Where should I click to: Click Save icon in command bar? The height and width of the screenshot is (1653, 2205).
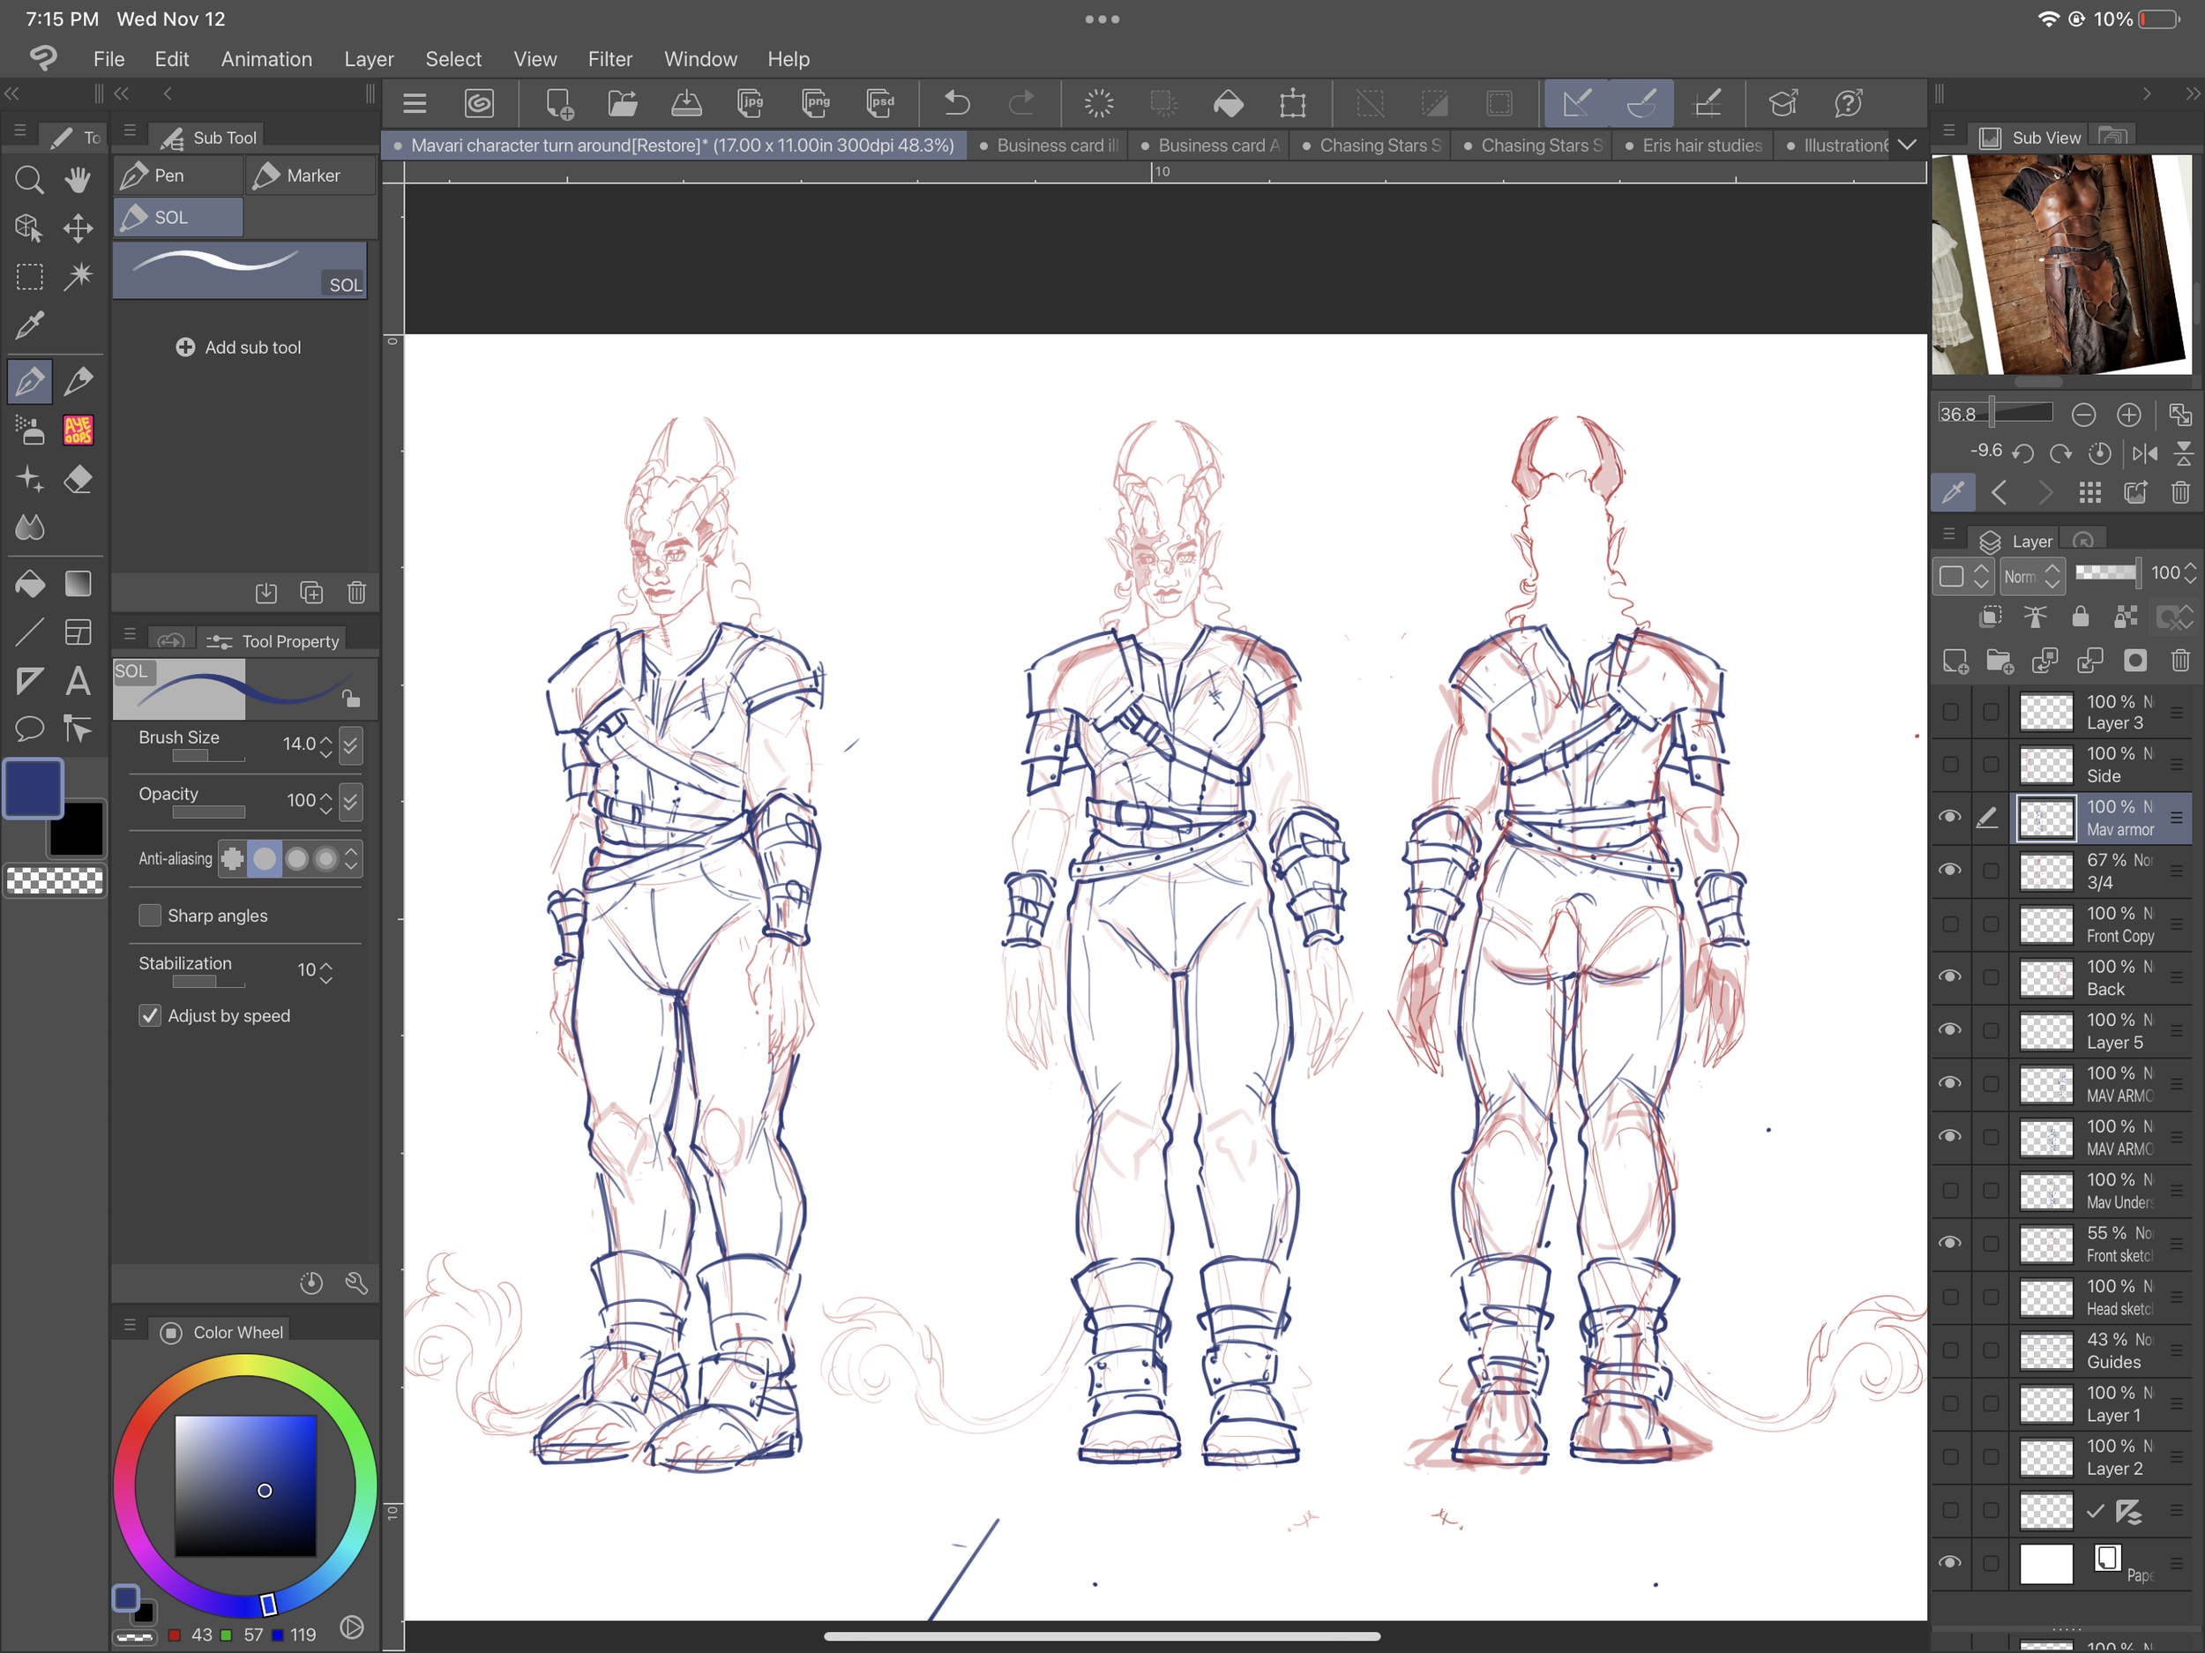686,102
